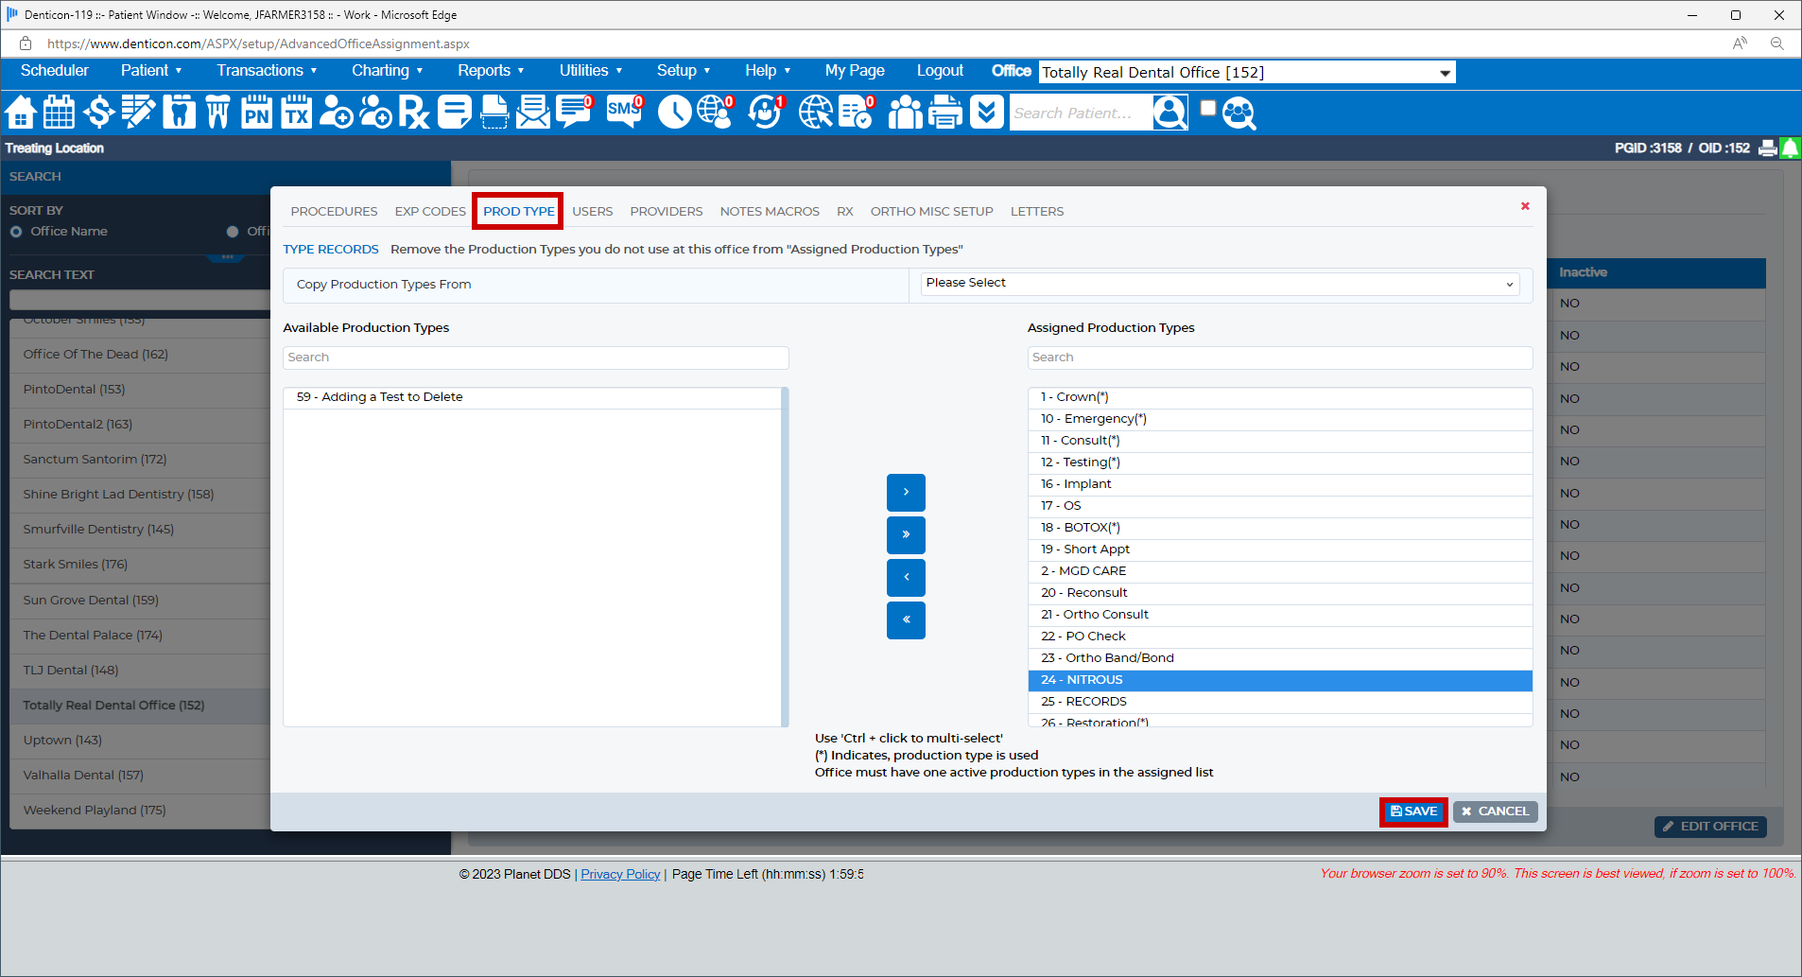The width and height of the screenshot is (1802, 977).
Task: Open the family group icon
Action: [x=905, y=113]
